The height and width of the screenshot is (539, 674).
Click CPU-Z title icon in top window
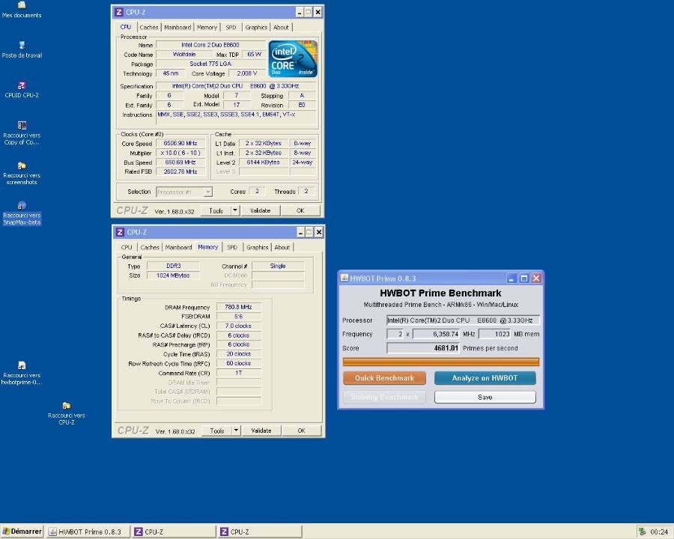(119, 12)
